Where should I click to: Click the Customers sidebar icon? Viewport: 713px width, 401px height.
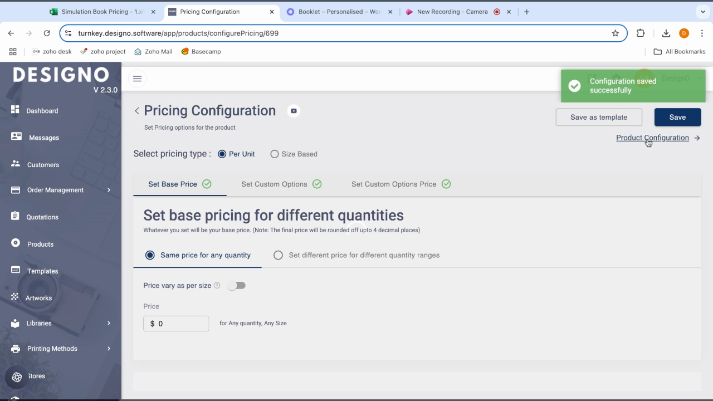click(x=16, y=164)
